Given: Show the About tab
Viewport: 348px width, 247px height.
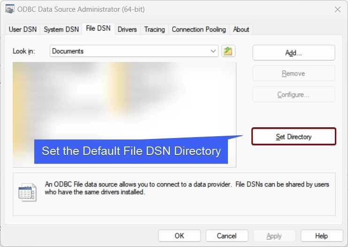Looking at the screenshot, I should 241,29.
